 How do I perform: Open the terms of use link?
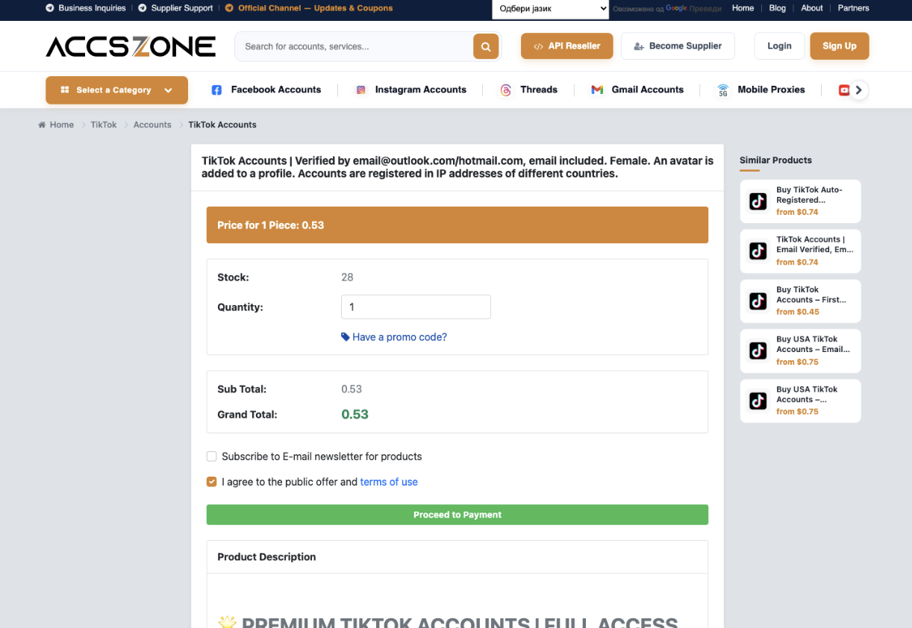(x=389, y=482)
